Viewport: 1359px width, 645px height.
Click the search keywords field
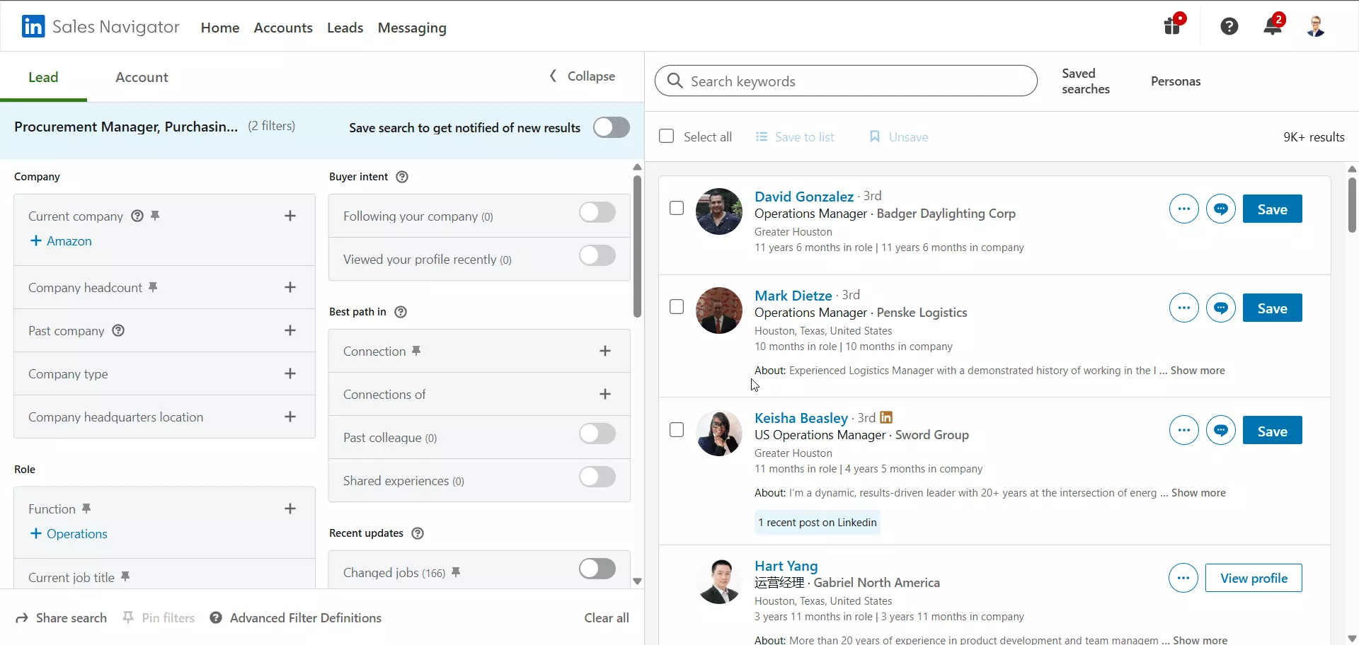846,81
